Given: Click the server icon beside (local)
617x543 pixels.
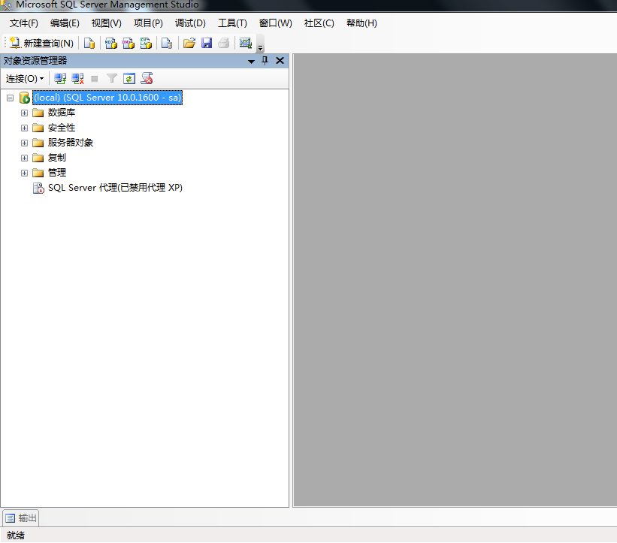Looking at the screenshot, I should (24, 98).
